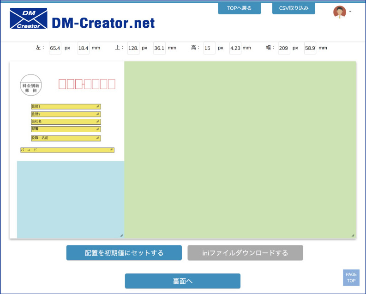Click resize handle of blue area
Viewport: 366px width, 294px height.
point(121,235)
